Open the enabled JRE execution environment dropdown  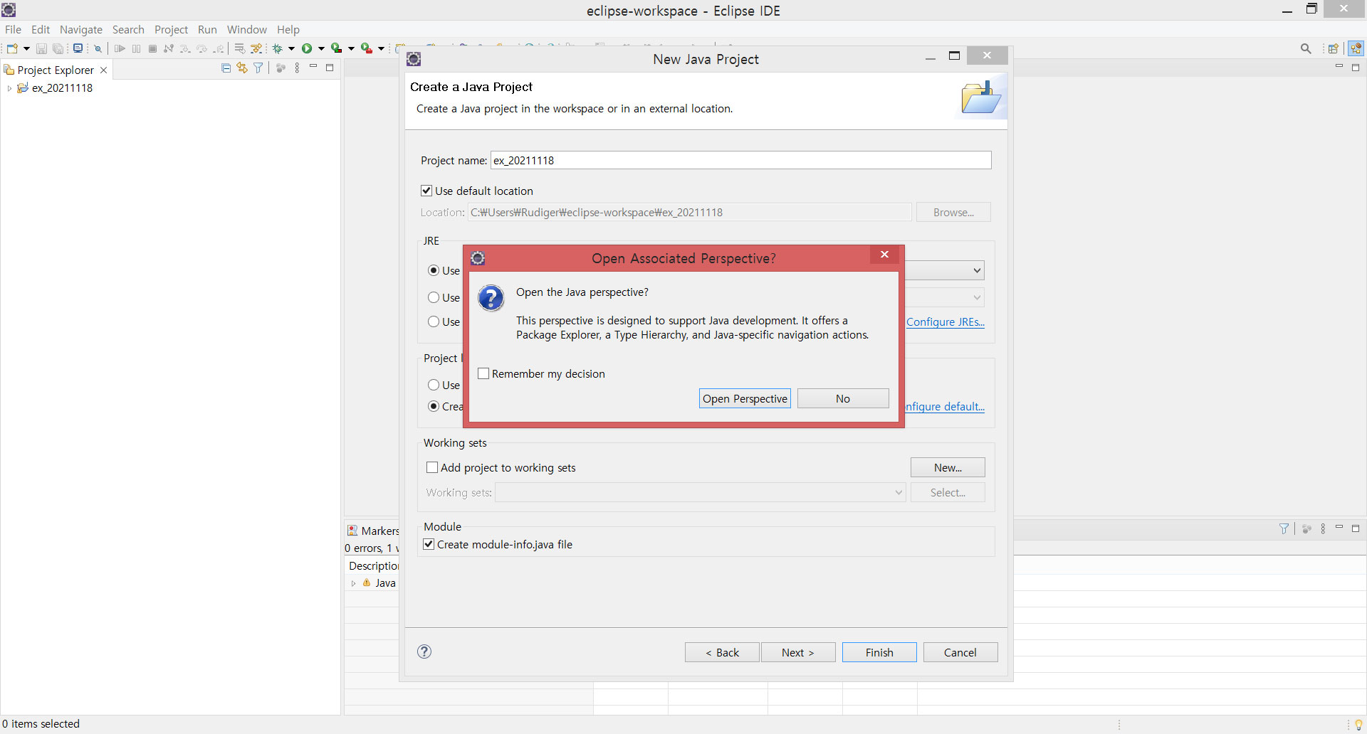tap(977, 270)
